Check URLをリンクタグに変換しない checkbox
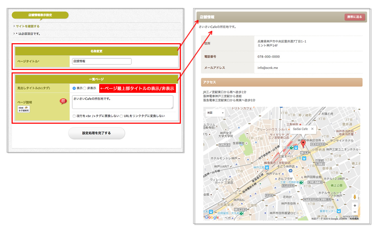 coord(121,116)
